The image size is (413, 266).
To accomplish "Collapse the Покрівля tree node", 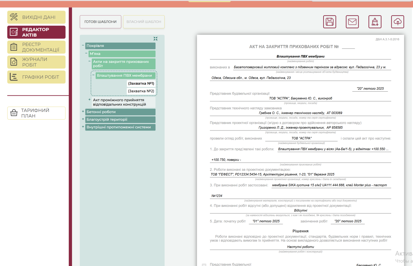I will point(83,46).
